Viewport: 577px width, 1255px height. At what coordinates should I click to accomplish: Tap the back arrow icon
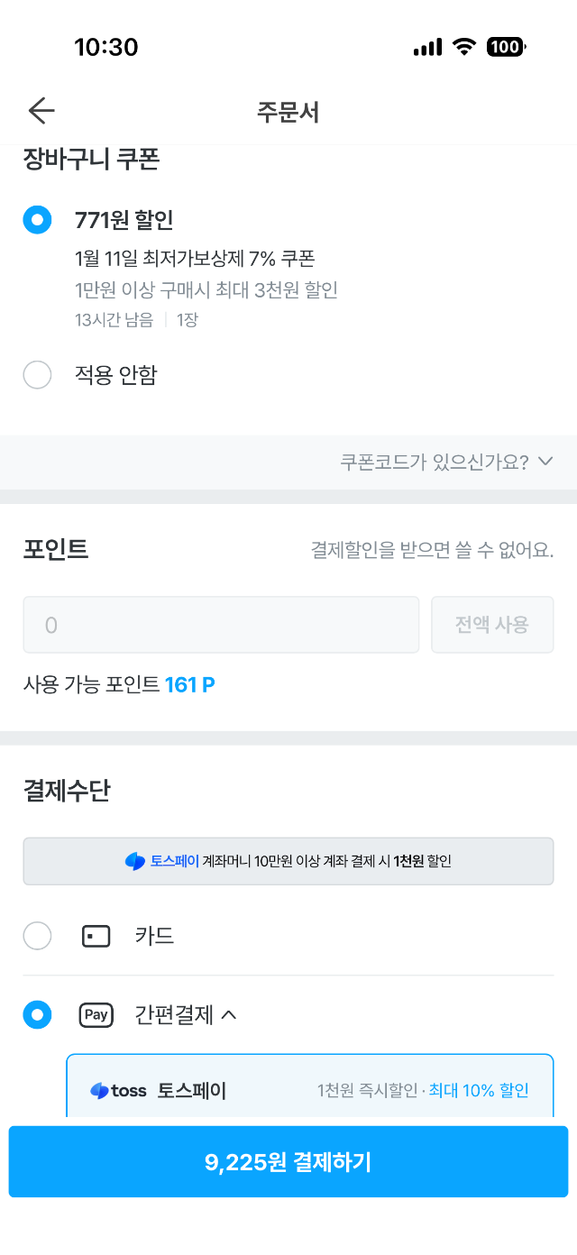(41, 111)
